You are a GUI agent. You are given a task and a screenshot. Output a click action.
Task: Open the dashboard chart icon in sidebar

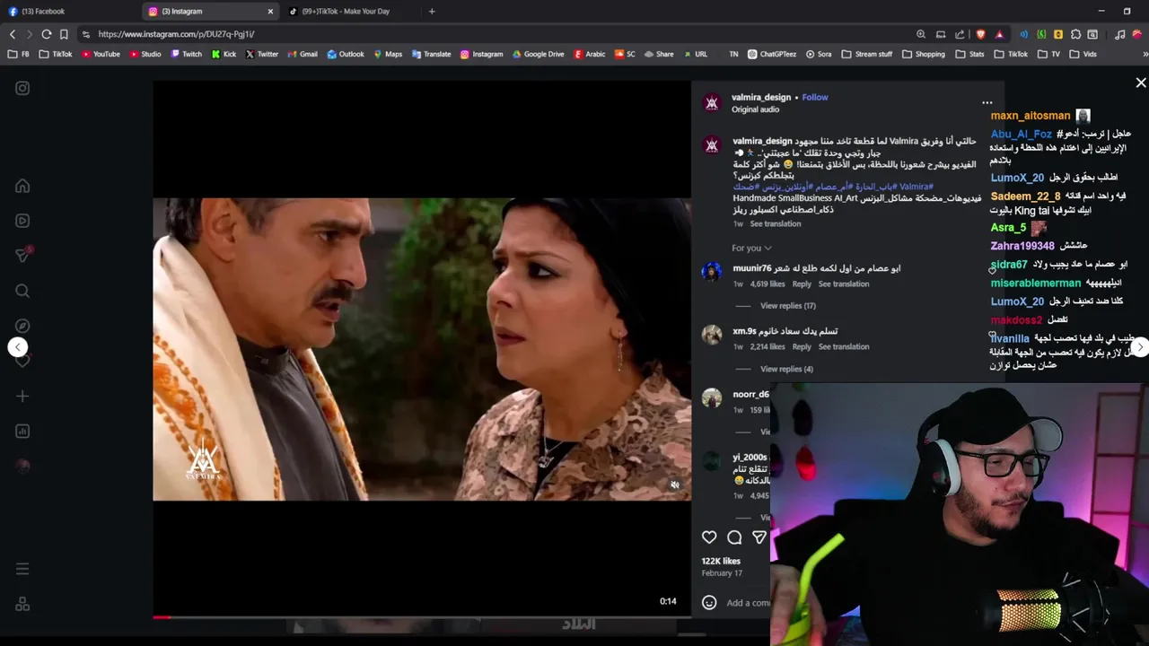click(x=22, y=431)
